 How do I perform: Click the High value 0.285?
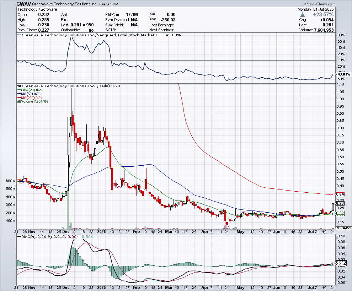(x=43, y=20)
